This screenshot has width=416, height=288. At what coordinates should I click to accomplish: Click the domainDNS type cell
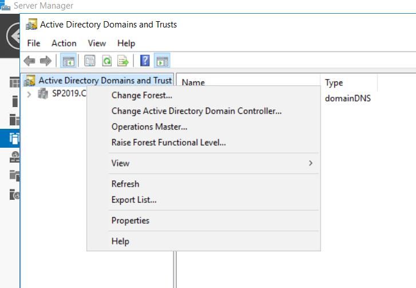point(348,98)
